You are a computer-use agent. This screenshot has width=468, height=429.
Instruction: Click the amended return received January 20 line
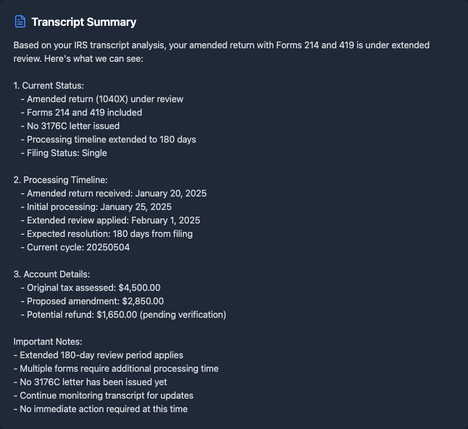pyautogui.click(x=116, y=193)
